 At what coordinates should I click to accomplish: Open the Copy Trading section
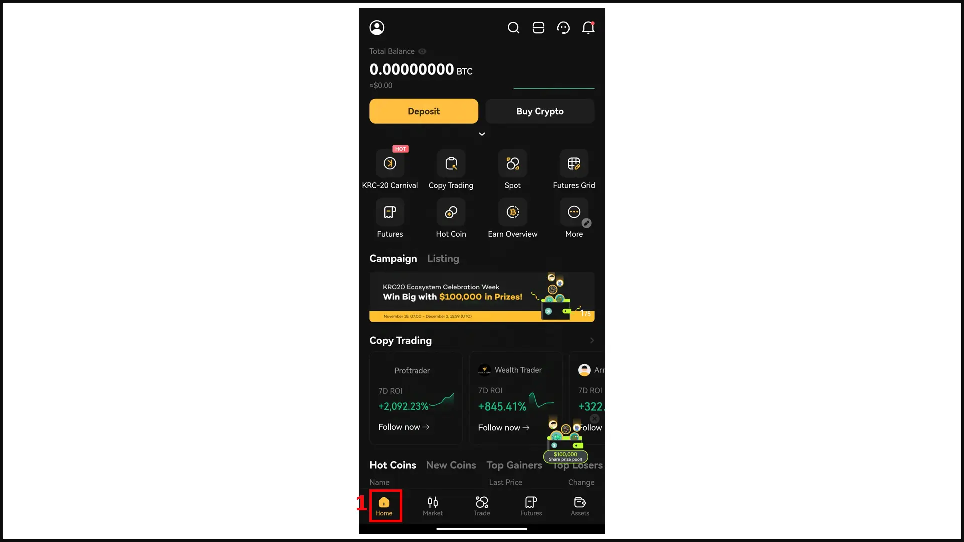[401, 340]
